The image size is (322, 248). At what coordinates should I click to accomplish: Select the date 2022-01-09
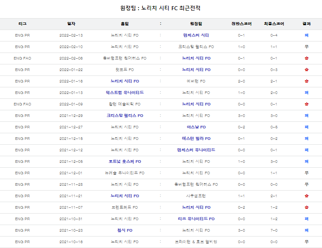[x=71, y=104]
